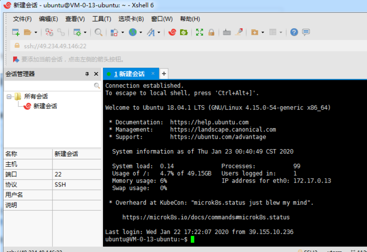Expand the globe Encoding dropdown arrow

(141, 32)
